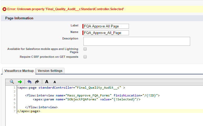
Task: Click the apex:param SObjectFQAForms code line
Action: (x=87, y=99)
